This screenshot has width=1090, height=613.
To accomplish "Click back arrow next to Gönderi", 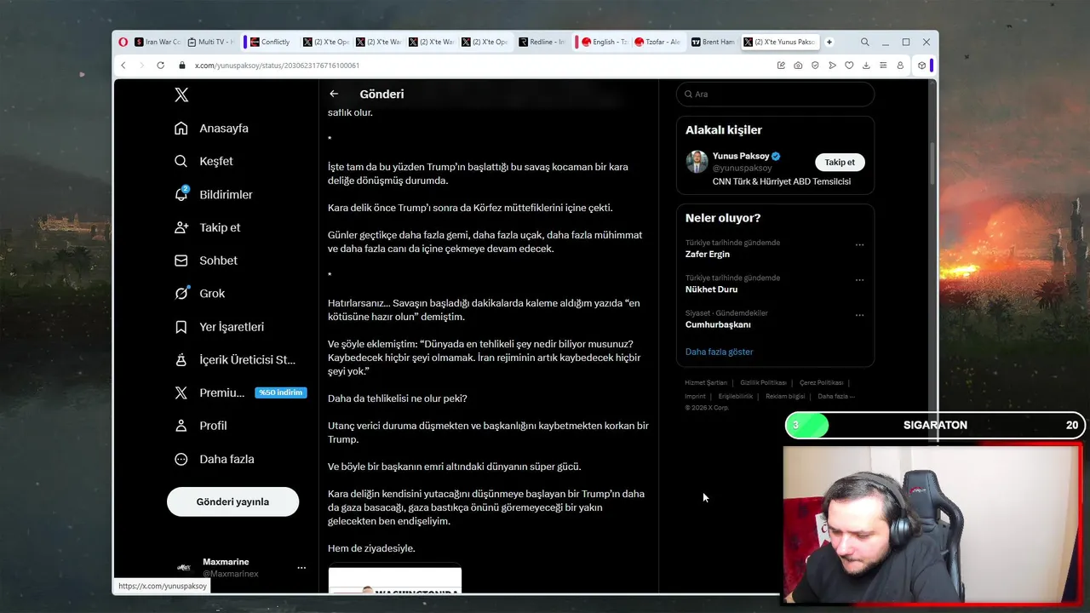I will 334,94.
